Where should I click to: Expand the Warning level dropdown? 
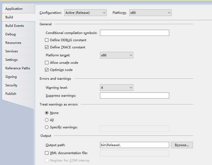tap(117, 88)
